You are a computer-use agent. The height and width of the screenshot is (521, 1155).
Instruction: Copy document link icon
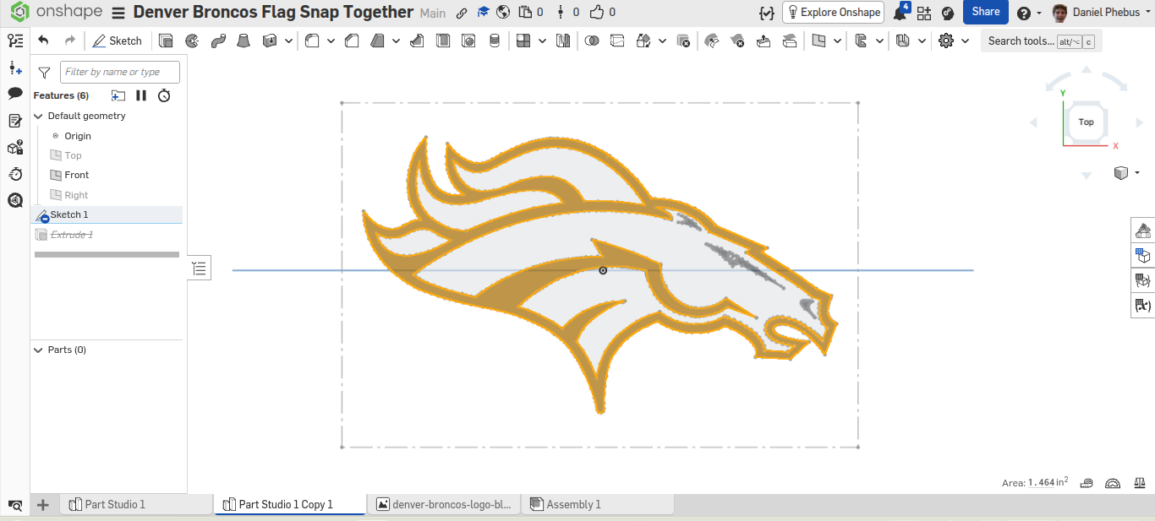pyautogui.click(x=461, y=13)
